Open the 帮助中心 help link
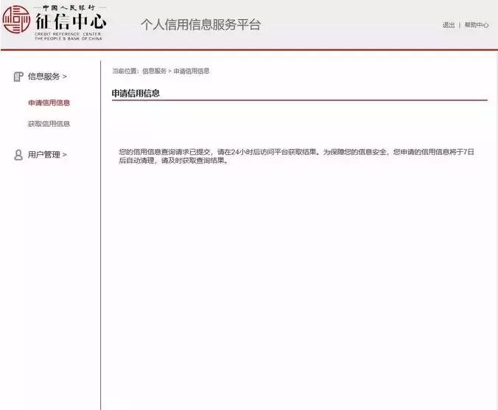This screenshot has width=498, height=410. [x=477, y=25]
